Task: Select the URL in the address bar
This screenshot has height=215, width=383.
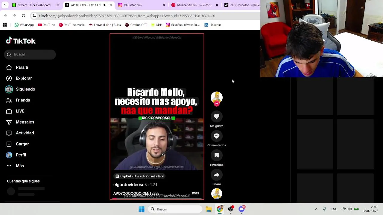Action: tap(127, 16)
